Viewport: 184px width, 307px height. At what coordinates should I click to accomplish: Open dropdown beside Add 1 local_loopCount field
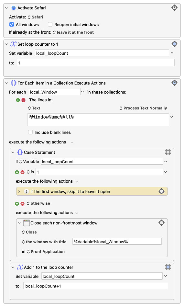coord(166,276)
